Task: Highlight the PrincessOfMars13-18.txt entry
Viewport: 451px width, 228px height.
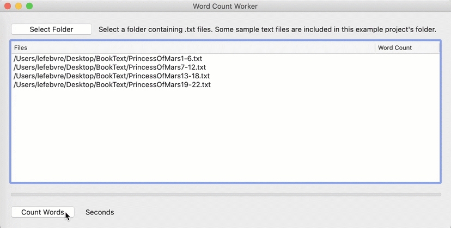Action: 225,76
